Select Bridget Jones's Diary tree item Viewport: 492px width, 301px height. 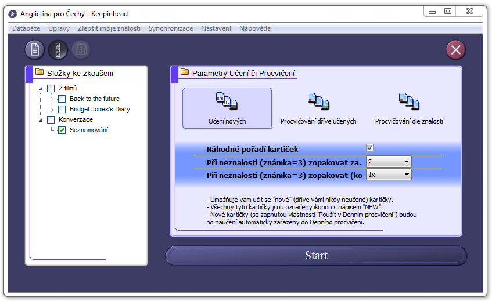100,109
